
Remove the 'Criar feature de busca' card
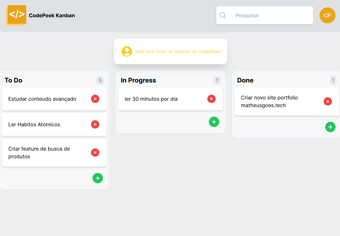95,153
